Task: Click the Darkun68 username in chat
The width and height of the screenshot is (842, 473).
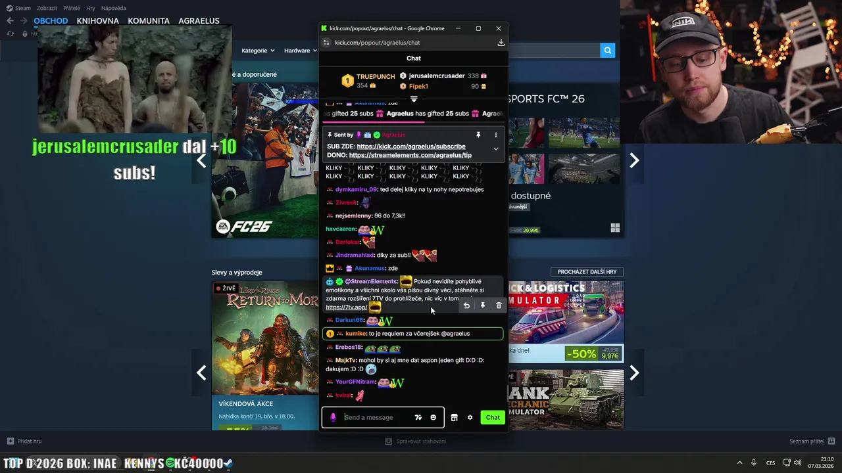Action: [x=349, y=320]
